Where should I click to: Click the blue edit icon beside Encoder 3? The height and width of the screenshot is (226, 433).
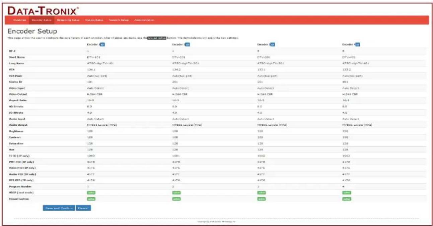click(x=273, y=44)
